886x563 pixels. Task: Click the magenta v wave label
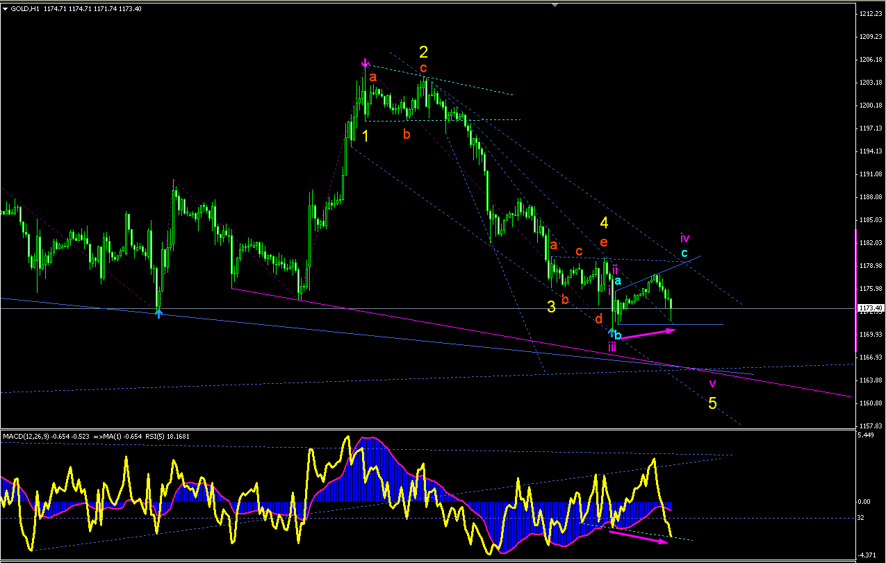pos(712,383)
